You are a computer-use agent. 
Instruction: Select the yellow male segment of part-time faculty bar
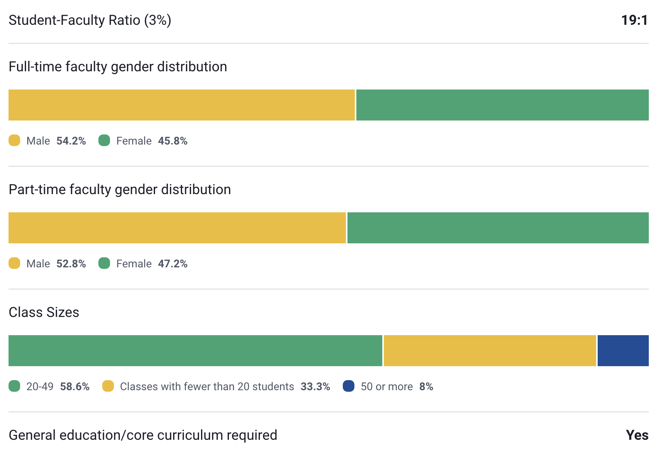tap(177, 228)
